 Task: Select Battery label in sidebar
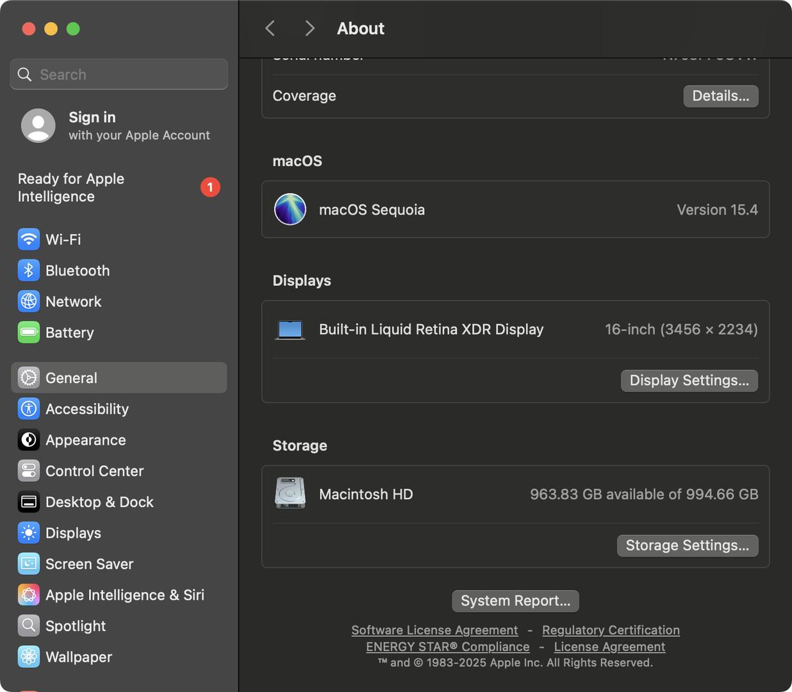tap(69, 333)
